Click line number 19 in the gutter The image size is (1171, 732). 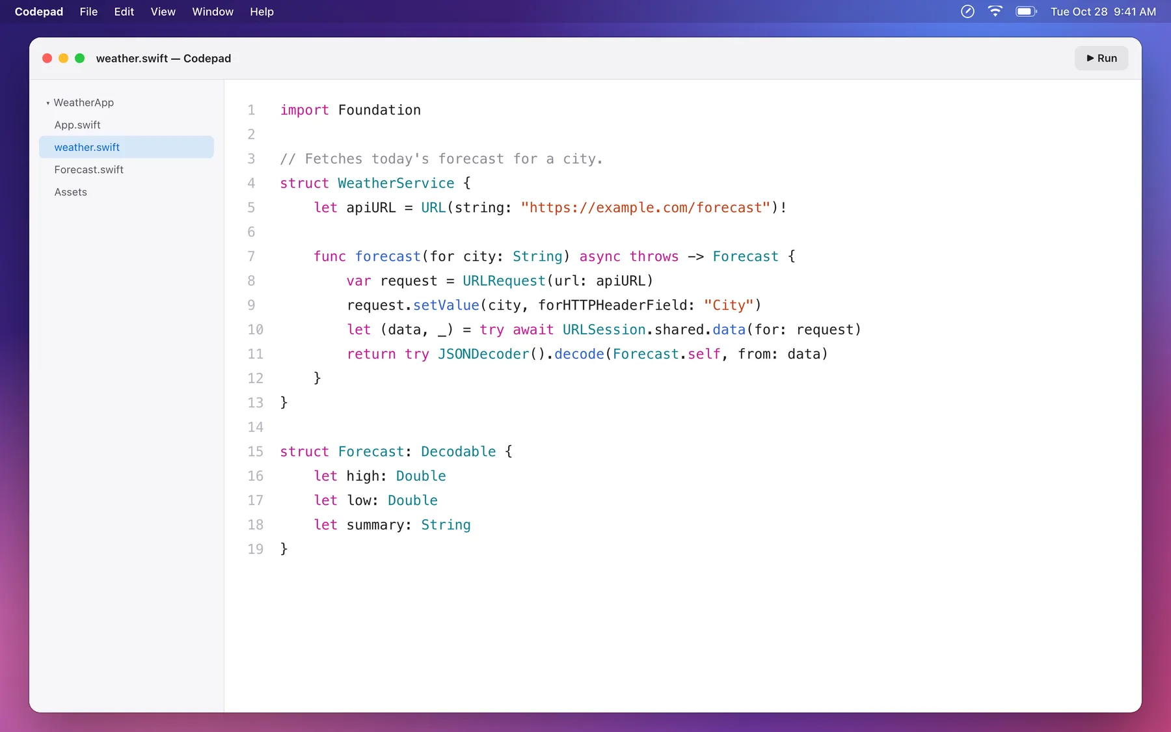[x=255, y=549]
